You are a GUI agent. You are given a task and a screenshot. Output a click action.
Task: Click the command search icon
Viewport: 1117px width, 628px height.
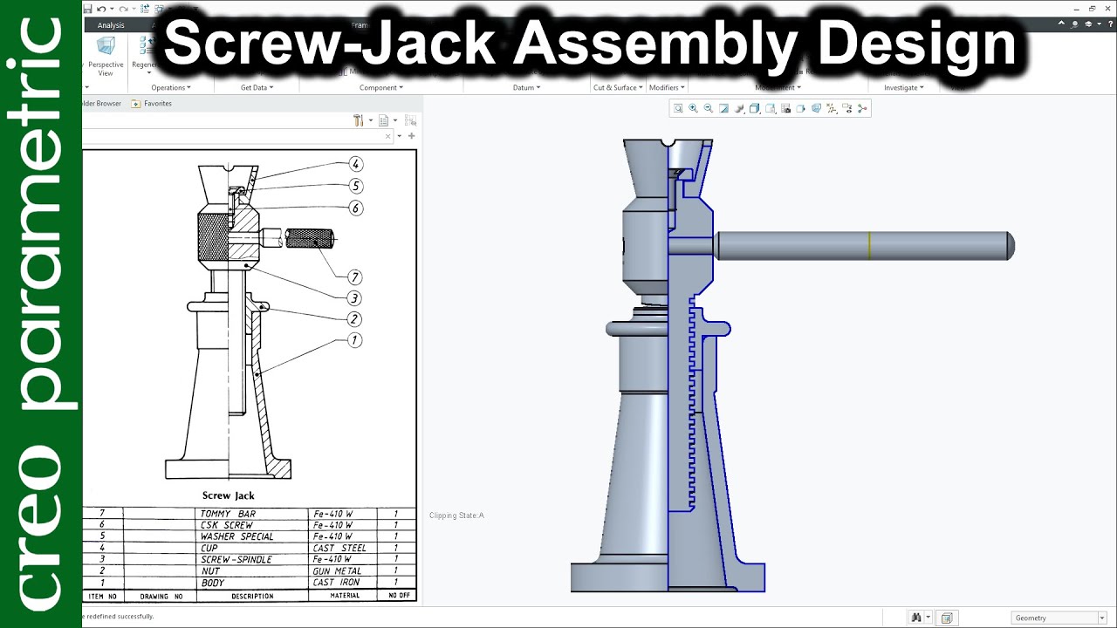pyautogui.click(x=1075, y=24)
